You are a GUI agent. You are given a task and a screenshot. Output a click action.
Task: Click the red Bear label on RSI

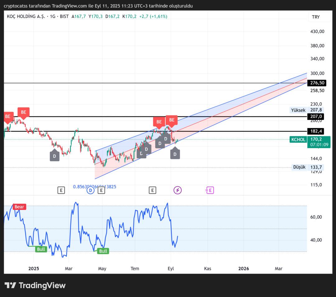[19, 207]
